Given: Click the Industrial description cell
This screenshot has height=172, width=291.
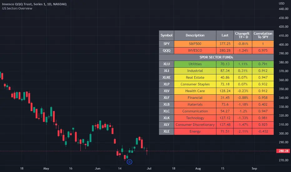Looking at the screenshot, I should [195, 71].
